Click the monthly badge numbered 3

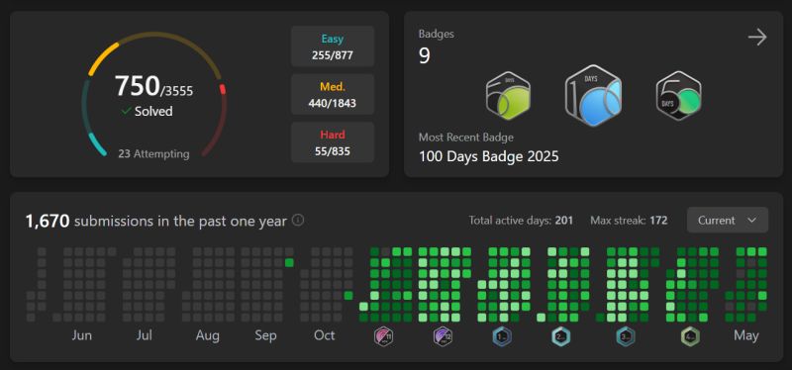click(626, 336)
